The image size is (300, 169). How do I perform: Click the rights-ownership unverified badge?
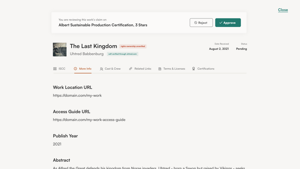pos(133,46)
